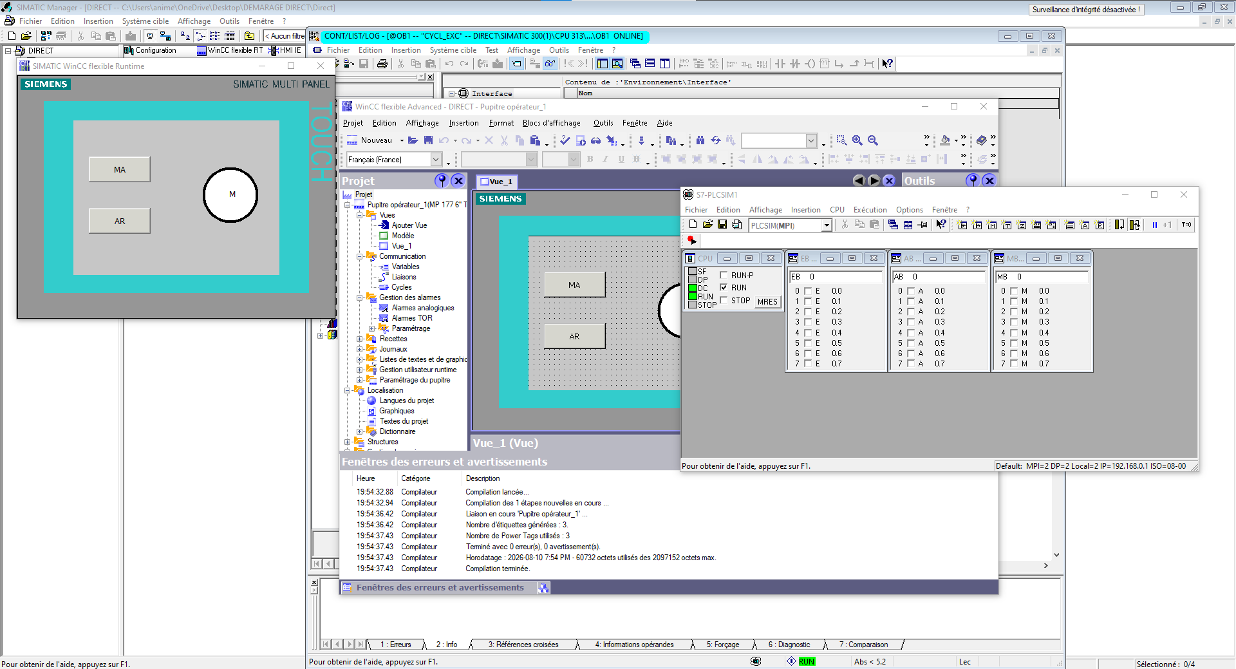The height and width of the screenshot is (669, 1236).
Task: Open the Français (France) language dropdown
Action: point(436,160)
